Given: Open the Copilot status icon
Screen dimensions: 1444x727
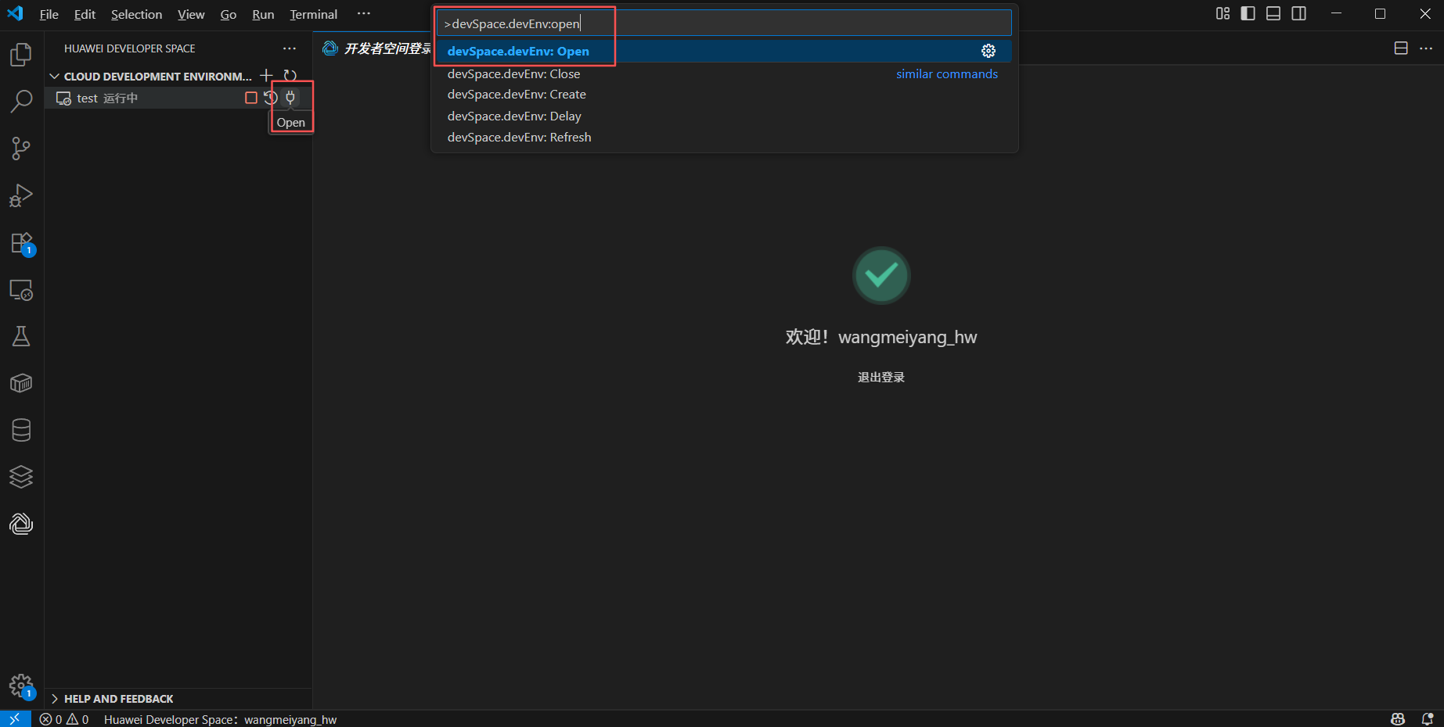Looking at the screenshot, I should coord(1398,719).
